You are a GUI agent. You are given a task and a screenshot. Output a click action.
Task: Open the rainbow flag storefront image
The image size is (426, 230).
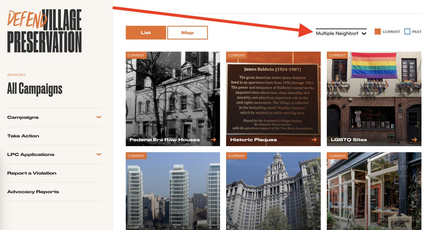click(x=374, y=99)
